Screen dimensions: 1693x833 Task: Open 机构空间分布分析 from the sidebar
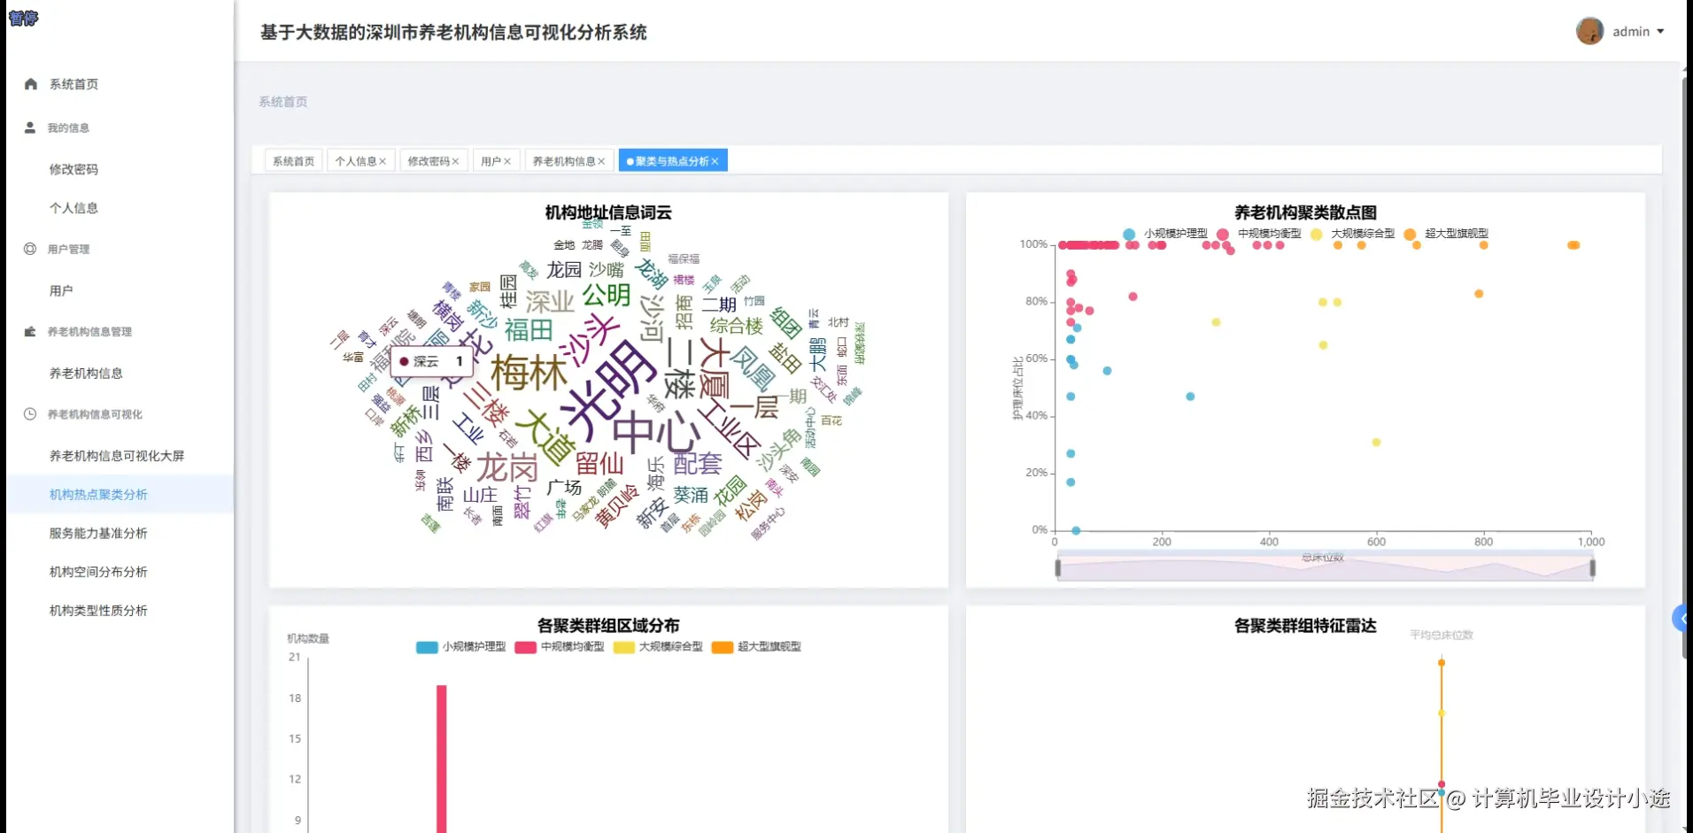point(97,571)
